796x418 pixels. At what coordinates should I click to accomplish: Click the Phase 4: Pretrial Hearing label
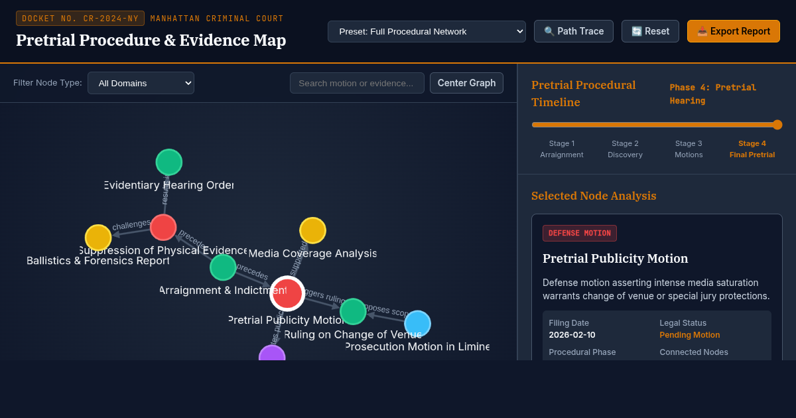point(713,94)
